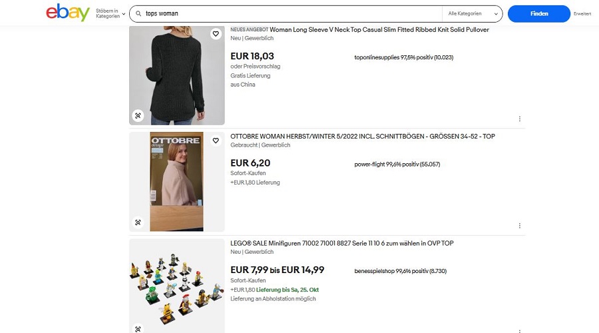Open the LEGO SALE Minifiguren listing title

tap(342, 243)
